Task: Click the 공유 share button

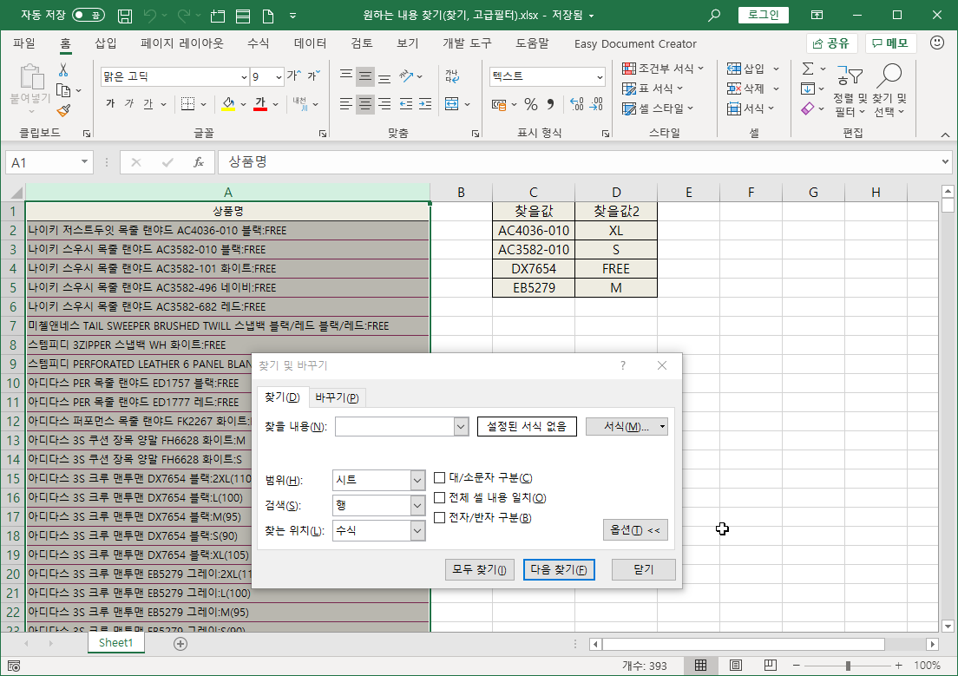Action: point(832,43)
